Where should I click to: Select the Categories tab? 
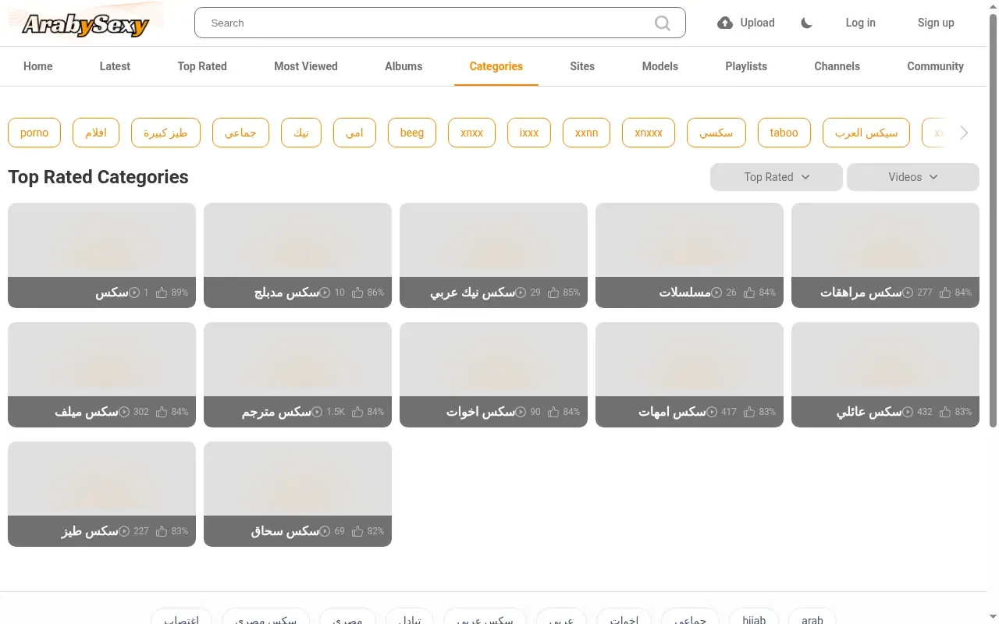coord(496,66)
